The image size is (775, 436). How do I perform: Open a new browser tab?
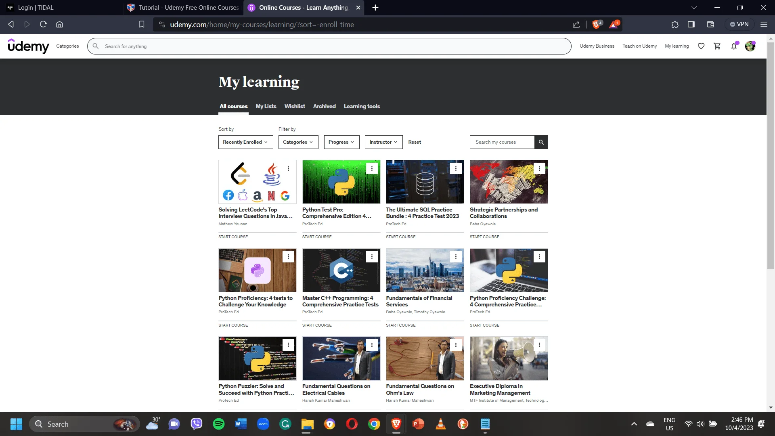coord(375,8)
